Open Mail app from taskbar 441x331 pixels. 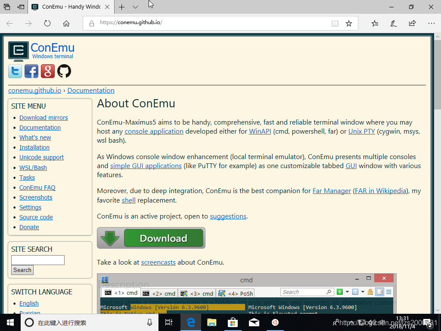pos(254,322)
